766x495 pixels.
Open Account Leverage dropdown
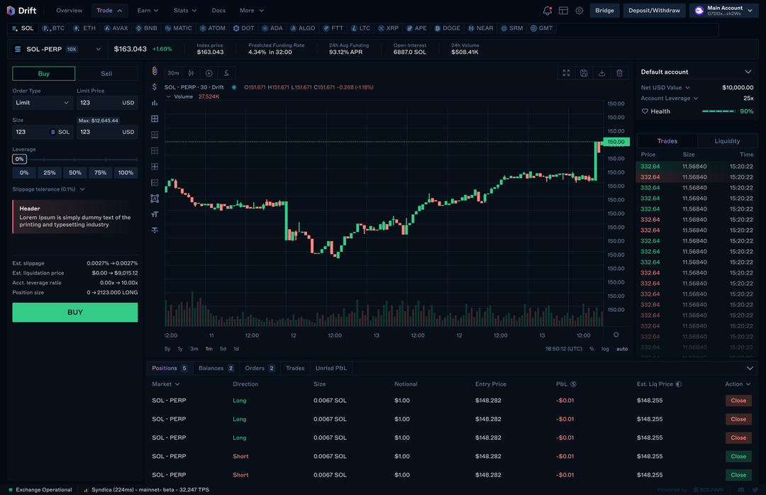(x=696, y=98)
